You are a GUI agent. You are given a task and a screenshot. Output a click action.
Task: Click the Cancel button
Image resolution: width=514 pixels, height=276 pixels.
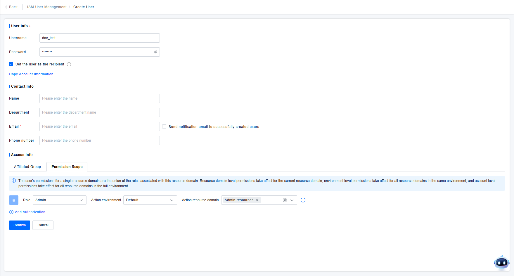pos(43,225)
